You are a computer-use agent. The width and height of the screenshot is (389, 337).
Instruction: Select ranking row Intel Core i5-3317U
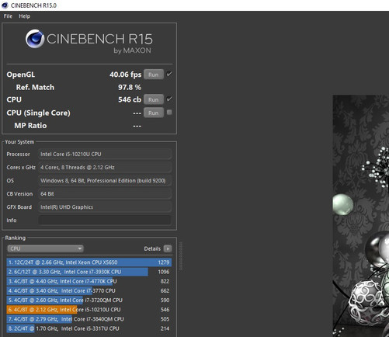coord(89,328)
